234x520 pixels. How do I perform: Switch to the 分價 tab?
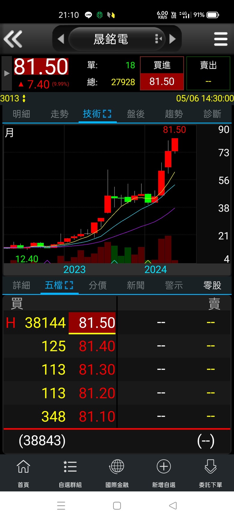point(98,285)
